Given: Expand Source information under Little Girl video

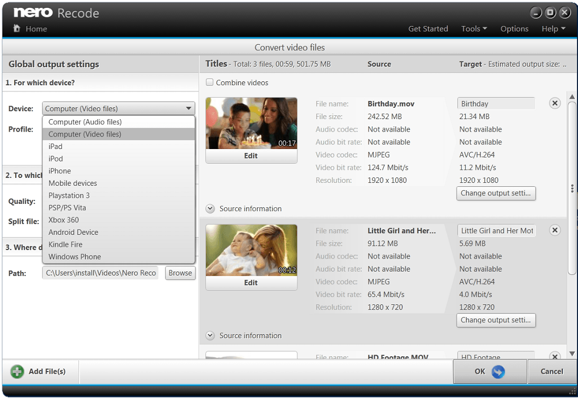Looking at the screenshot, I should [211, 336].
